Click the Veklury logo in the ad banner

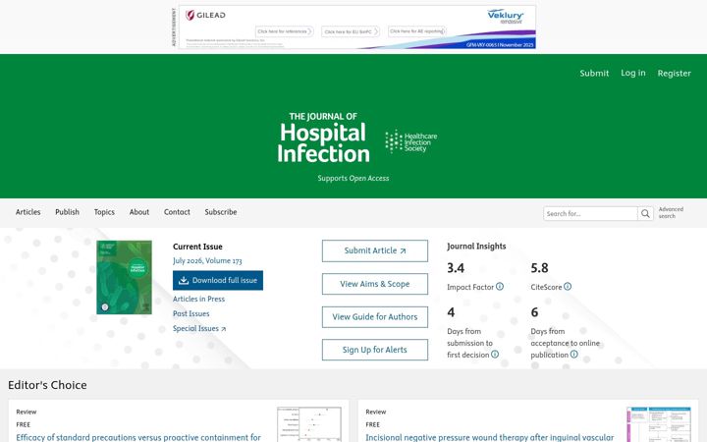pos(506,16)
